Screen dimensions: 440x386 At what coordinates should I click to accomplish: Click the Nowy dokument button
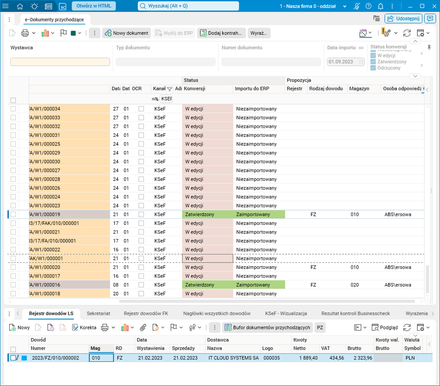126,33
